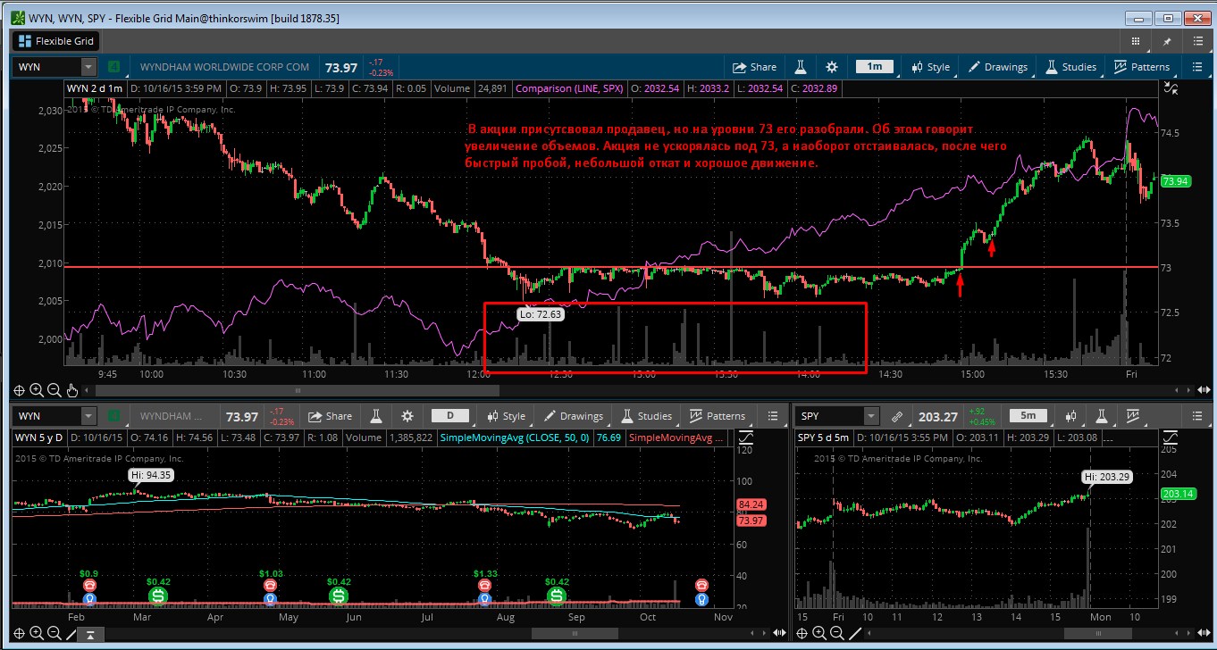This screenshot has width=1217, height=650.
Task: Open the Patterns icon in the SPY chart
Action: [1133, 416]
